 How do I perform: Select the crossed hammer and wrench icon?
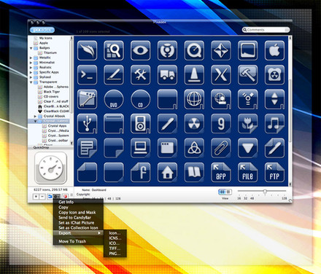140,75
